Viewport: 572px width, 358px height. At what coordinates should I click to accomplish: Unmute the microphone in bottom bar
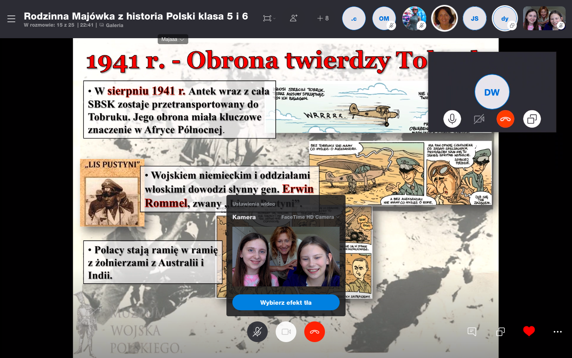(257, 332)
